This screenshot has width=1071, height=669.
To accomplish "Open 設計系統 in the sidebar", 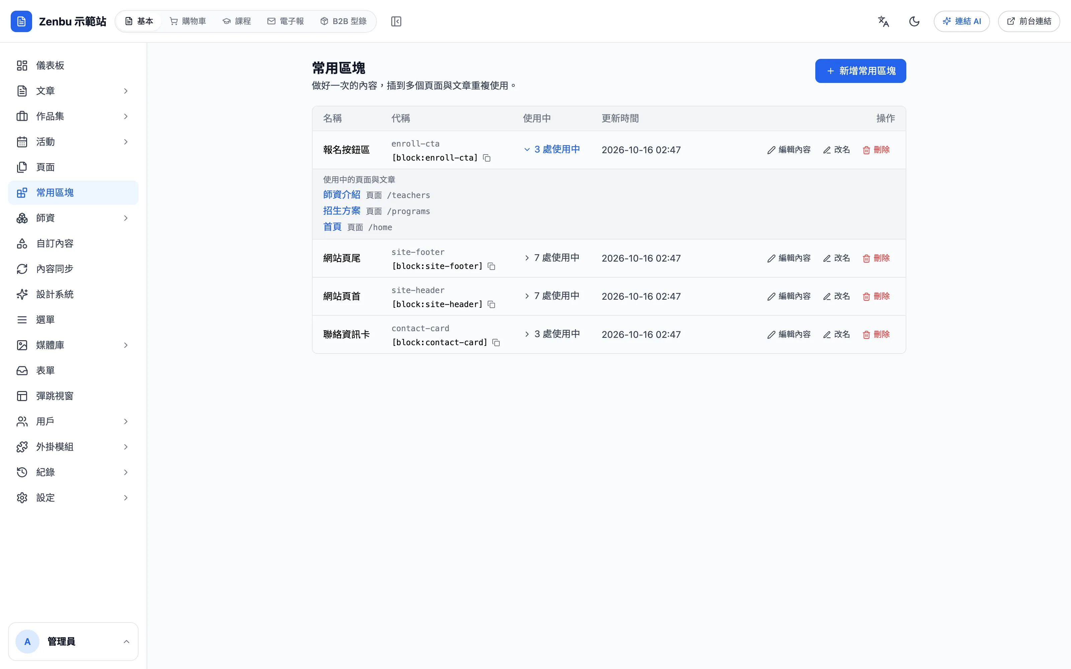I will pos(74,294).
